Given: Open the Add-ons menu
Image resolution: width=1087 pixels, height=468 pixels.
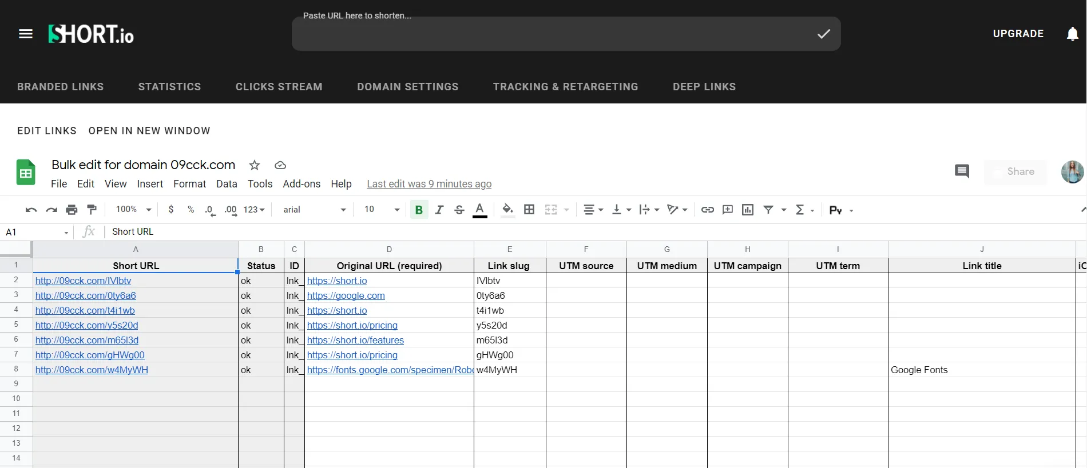Looking at the screenshot, I should point(301,184).
